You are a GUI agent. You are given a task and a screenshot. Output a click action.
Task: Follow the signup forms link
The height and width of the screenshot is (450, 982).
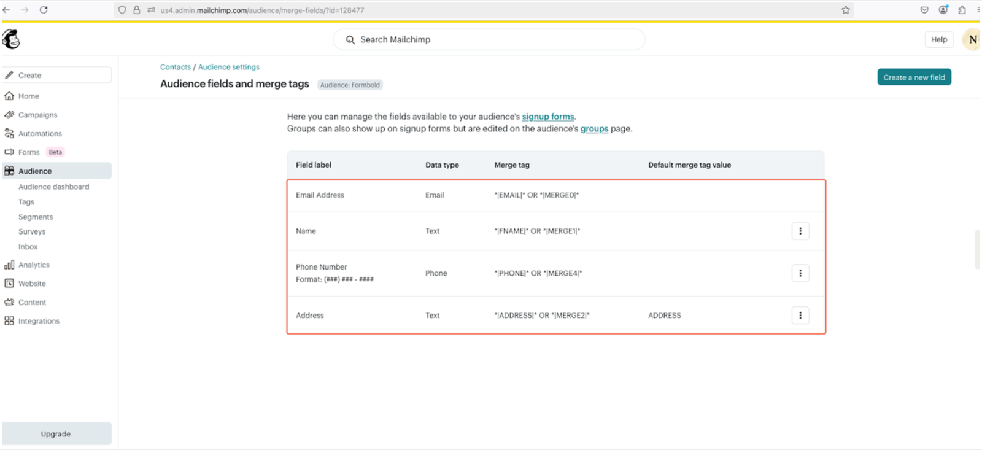click(x=548, y=117)
